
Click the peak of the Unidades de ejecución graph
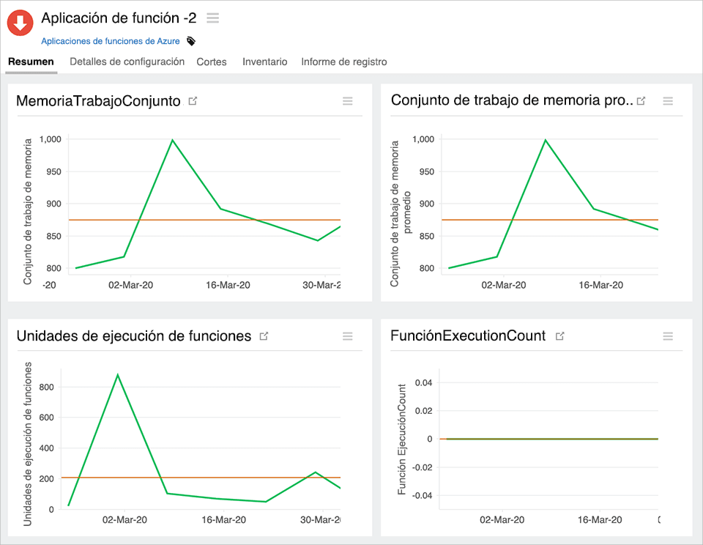coord(119,374)
